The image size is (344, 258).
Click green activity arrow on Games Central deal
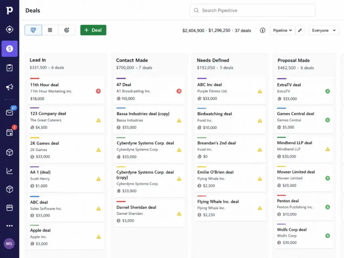328,120
